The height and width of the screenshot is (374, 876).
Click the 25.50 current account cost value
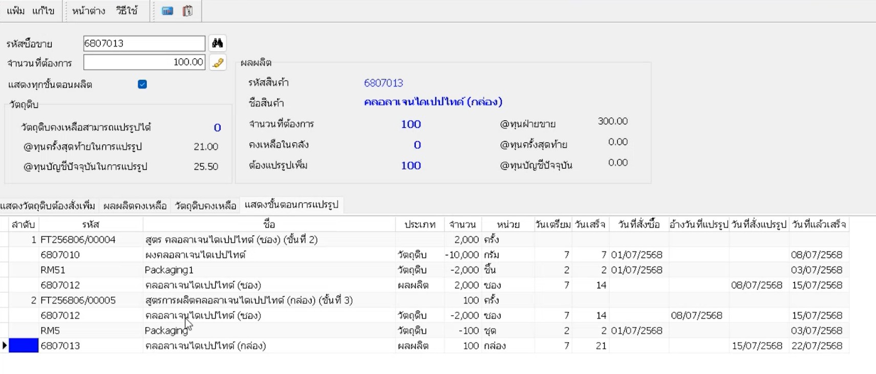coord(206,167)
